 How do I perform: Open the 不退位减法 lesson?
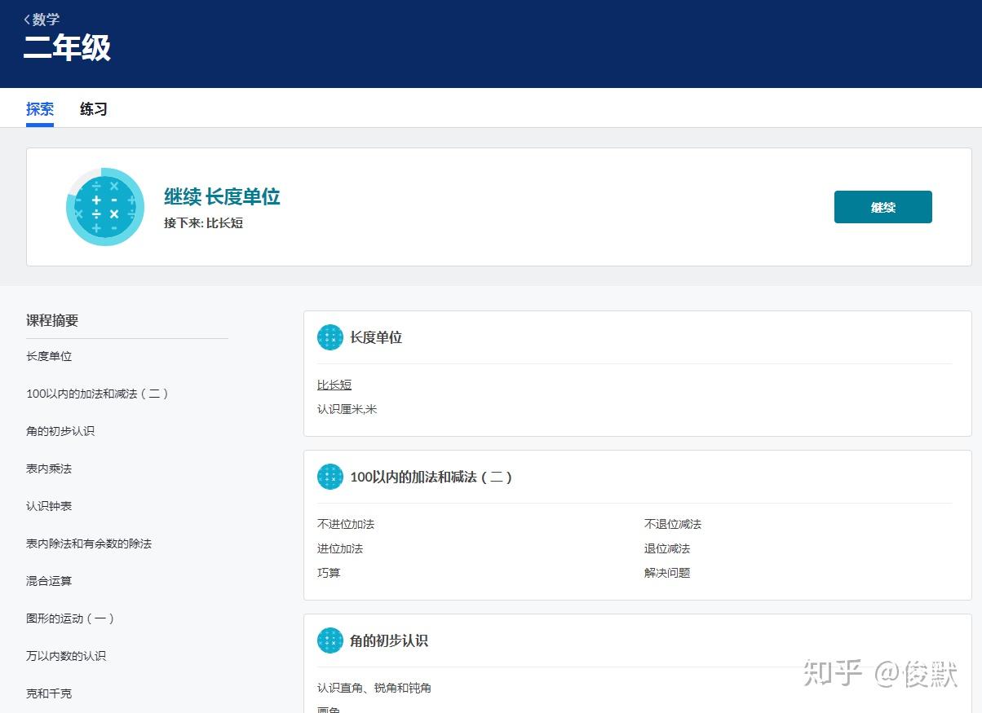coord(673,524)
